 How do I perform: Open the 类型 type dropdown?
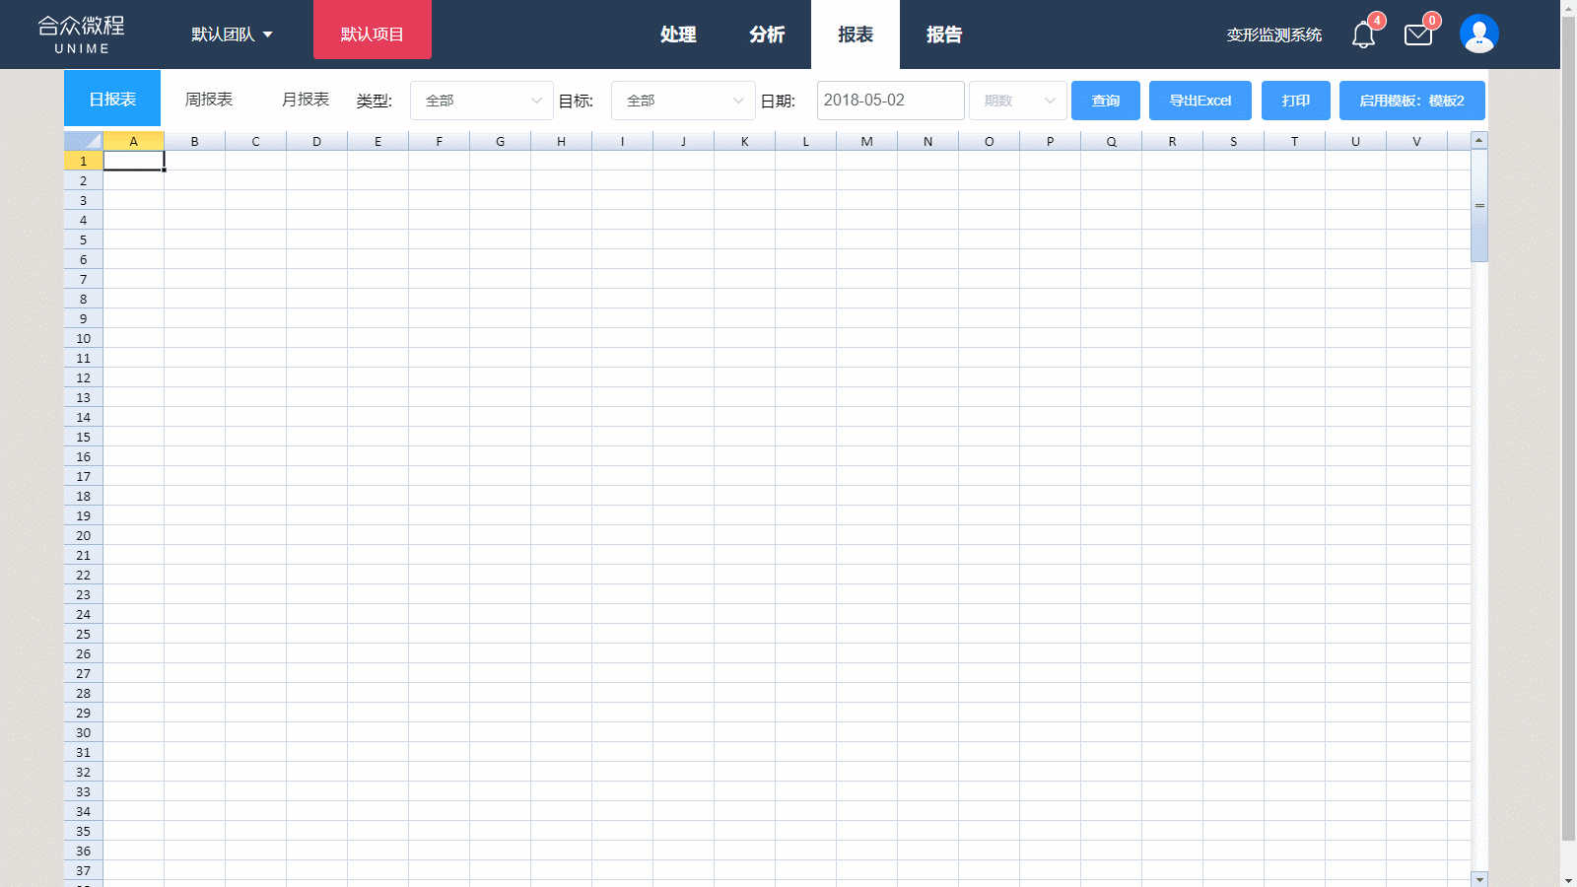pos(482,101)
